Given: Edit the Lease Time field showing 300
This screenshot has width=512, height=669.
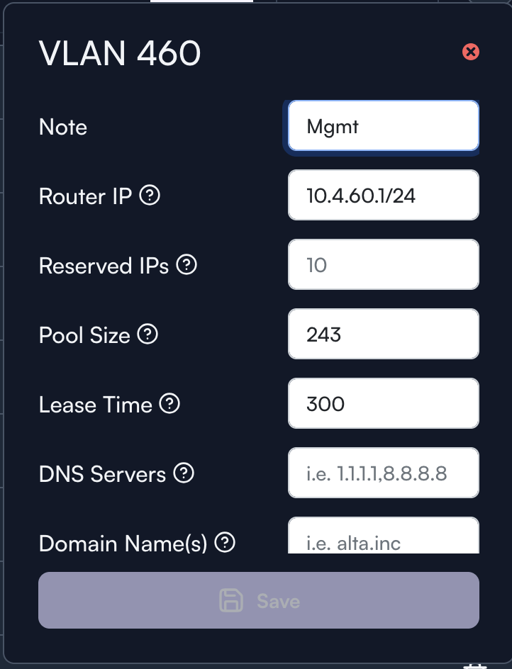Looking at the screenshot, I should pyautogui.click(x=384, y=404).
